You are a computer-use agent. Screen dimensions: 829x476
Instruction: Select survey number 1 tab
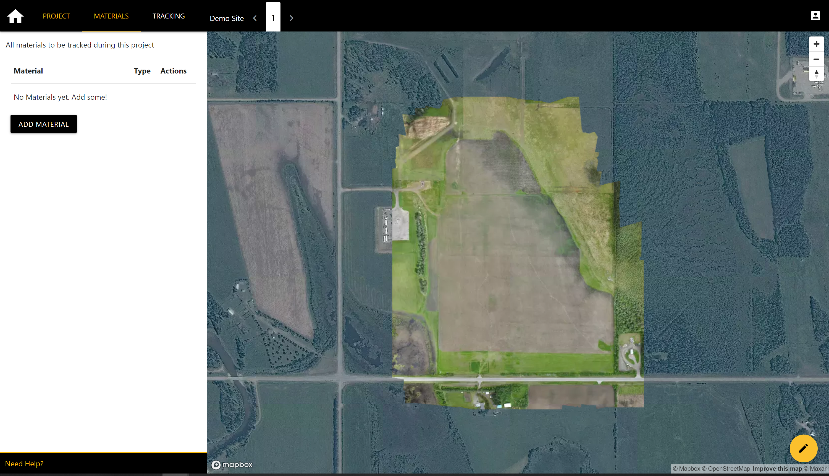click(x=273, y=18)
